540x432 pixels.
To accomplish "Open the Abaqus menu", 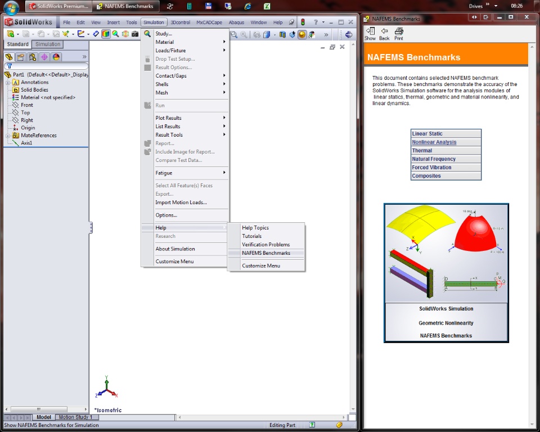I will click(236, 22).
